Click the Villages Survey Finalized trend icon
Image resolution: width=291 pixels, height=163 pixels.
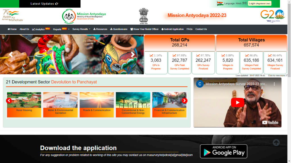click(x=270, y=55)
